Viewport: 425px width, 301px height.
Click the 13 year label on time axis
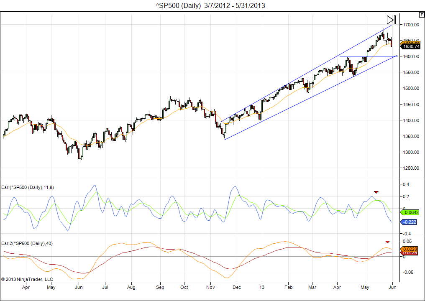[x=262, y=288]
